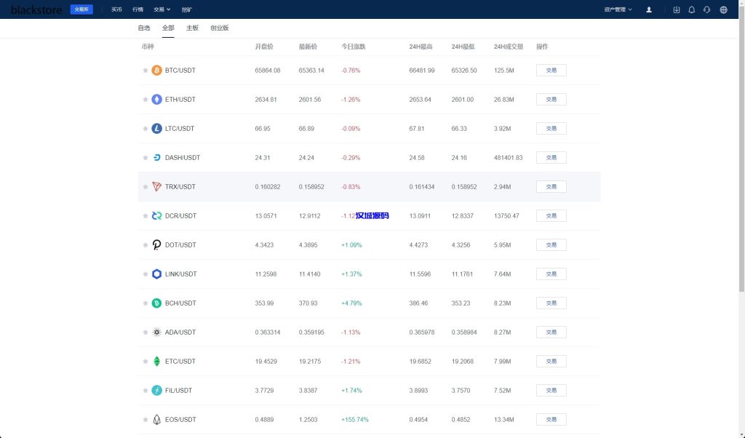Expand the 交易 dropdown menu
Image resolution: width=745 pixels, height=438 pixels.
[162, 9]
